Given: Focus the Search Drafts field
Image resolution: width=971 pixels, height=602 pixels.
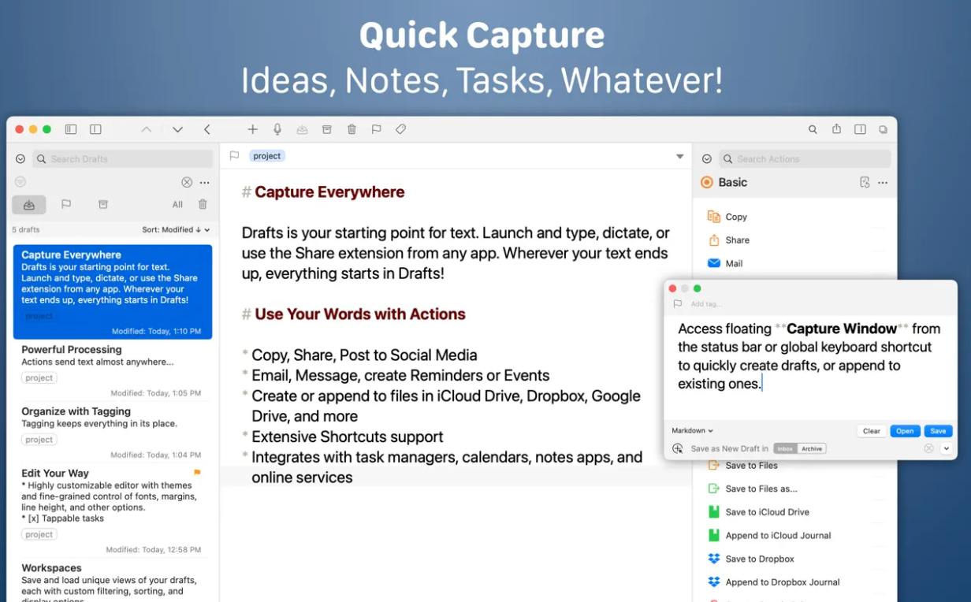Looking at the screenshot, I should [123, 159].
